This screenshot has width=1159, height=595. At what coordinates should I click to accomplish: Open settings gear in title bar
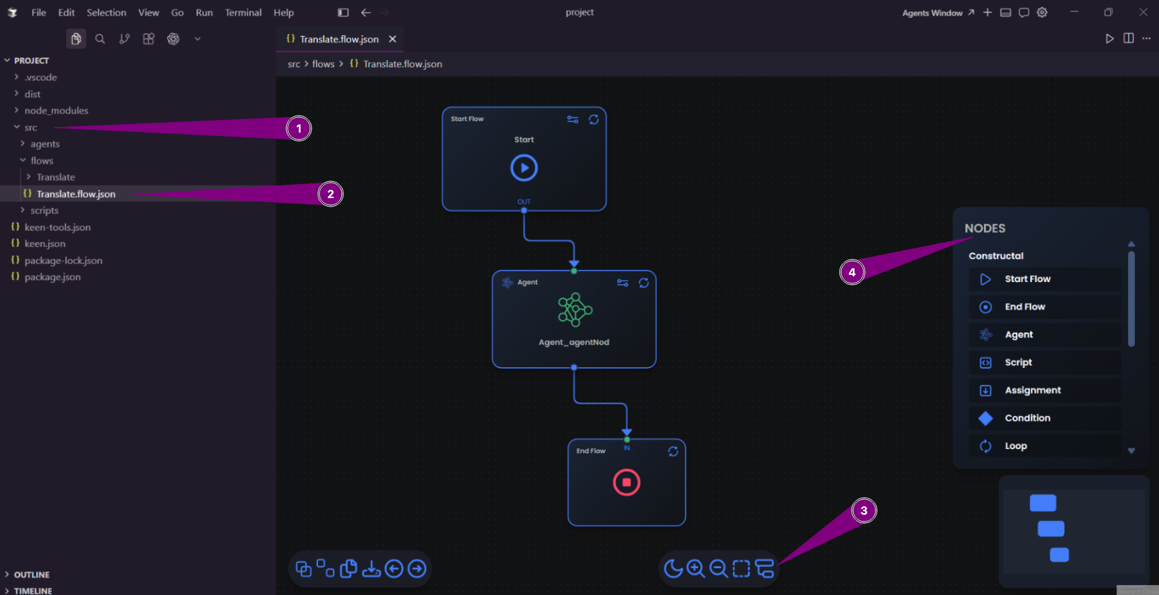1043,13
